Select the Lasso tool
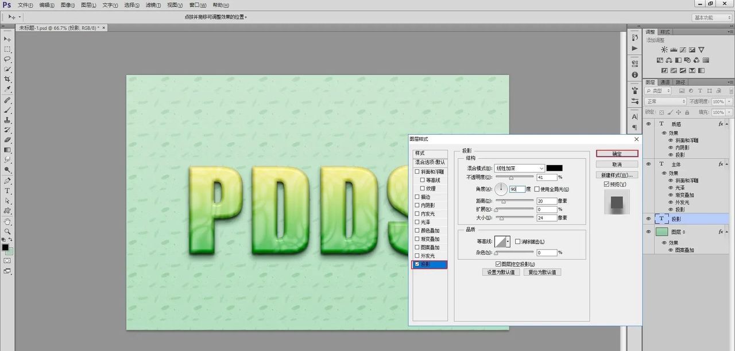The width and height of the screenshot is (735, 351). pyautogui.click(x=7, y=59)
